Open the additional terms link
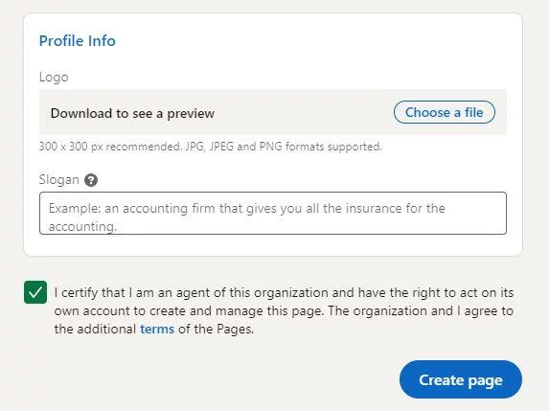549x411 pixels. point(157,329)
